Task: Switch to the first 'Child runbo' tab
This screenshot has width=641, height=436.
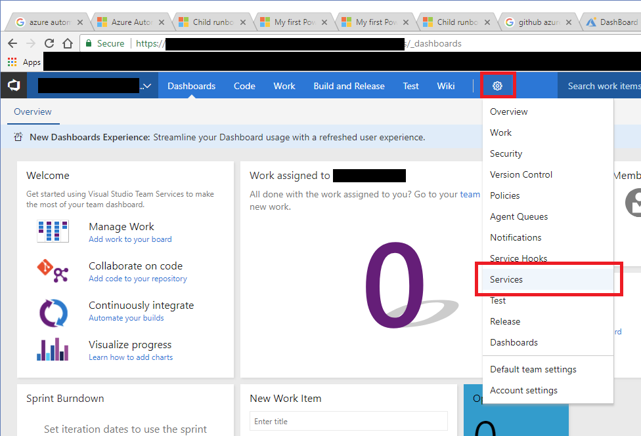Action: click(x=213, y=22)
